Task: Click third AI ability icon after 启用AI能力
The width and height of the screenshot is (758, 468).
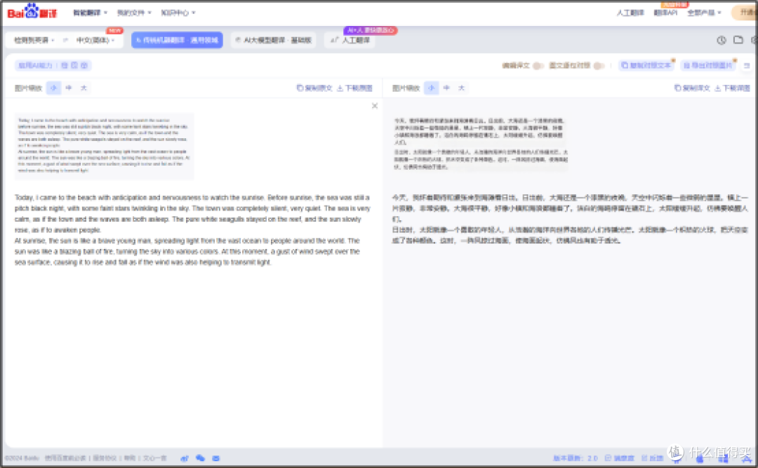Action: pyautogui.click(x=84, y=65)
